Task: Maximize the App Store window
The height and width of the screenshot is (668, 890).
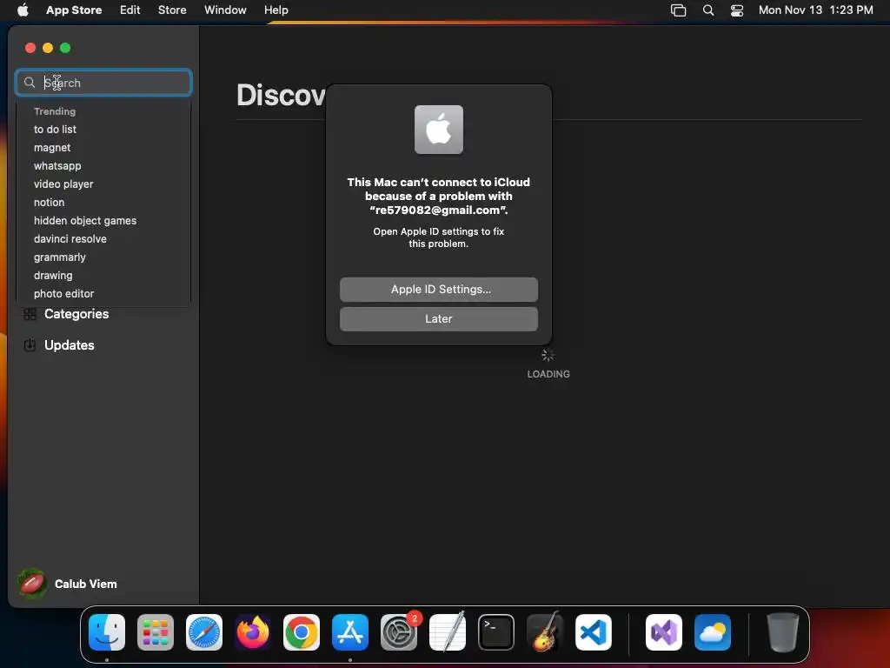Action: coord(65,49)
